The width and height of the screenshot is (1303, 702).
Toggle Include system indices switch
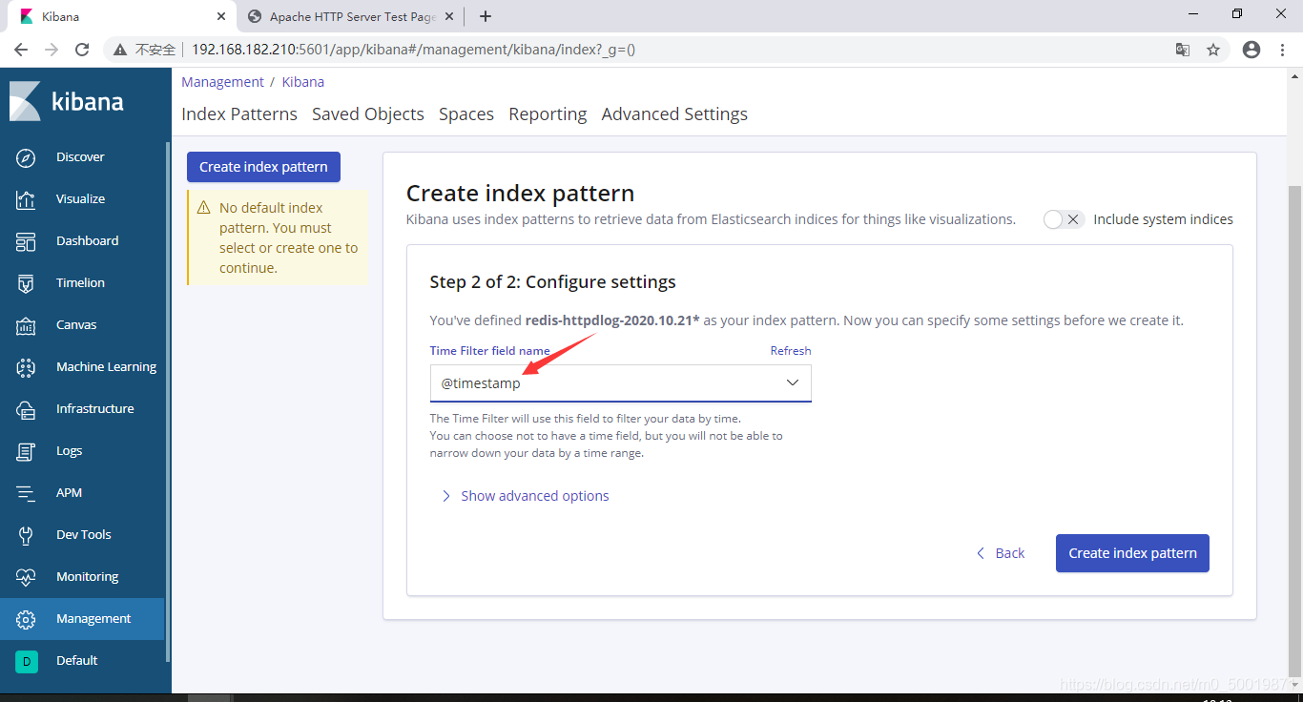coord(1064,219)
